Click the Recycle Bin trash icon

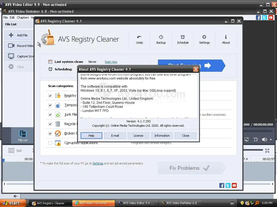coord(58,124)
